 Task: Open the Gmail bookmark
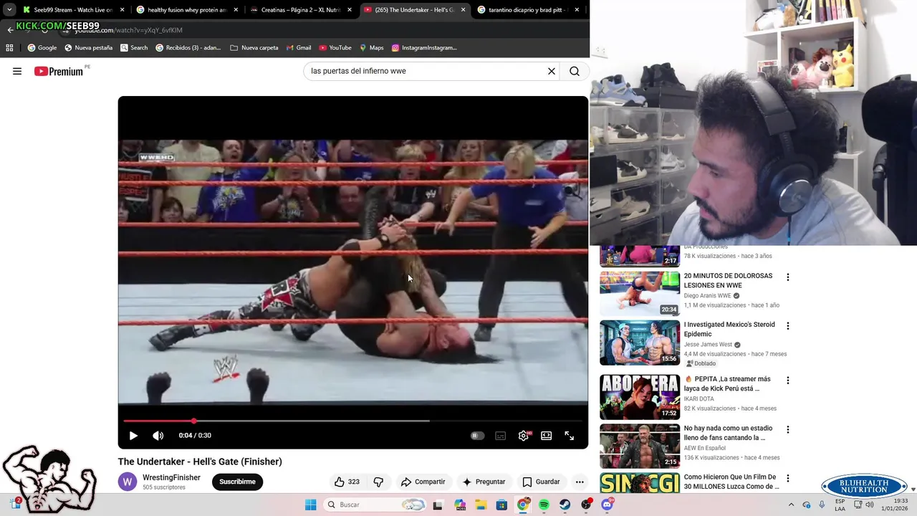pos(299,48)
